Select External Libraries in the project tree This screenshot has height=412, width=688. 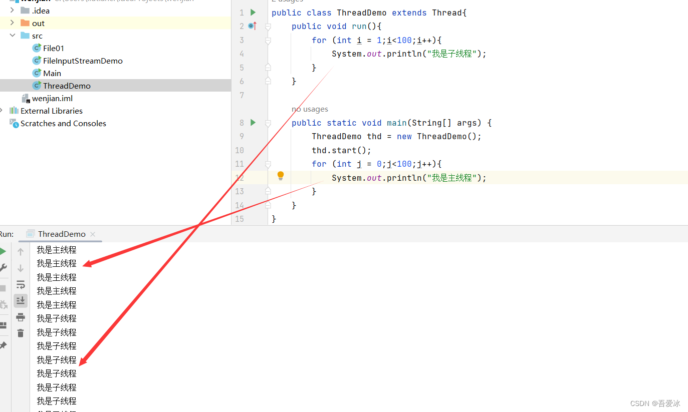[52, 111]
